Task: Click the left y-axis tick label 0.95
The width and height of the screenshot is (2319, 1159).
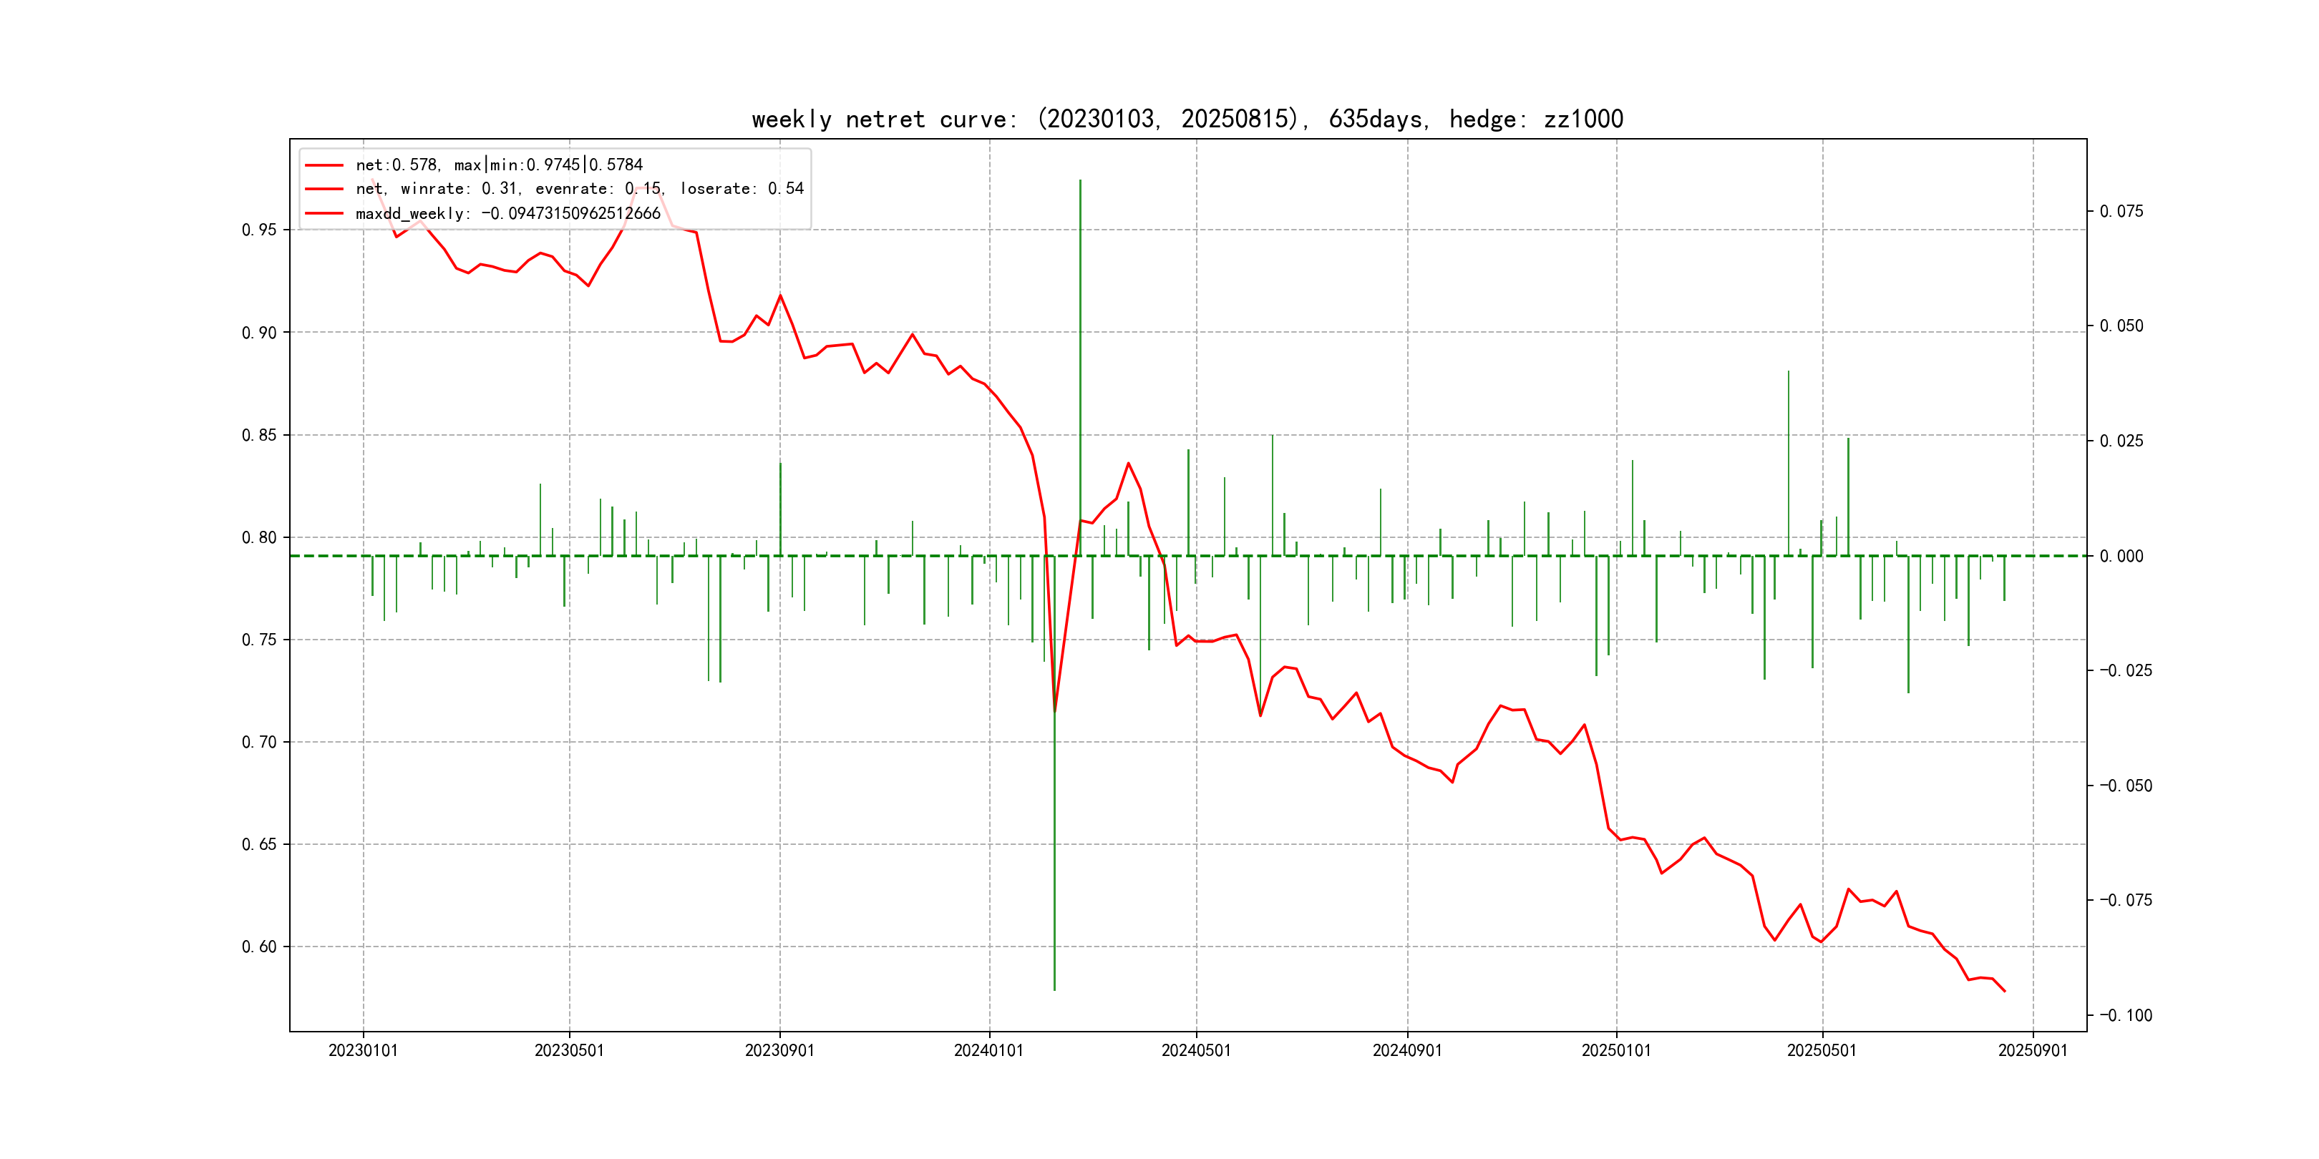Action: tap(259, 230)
